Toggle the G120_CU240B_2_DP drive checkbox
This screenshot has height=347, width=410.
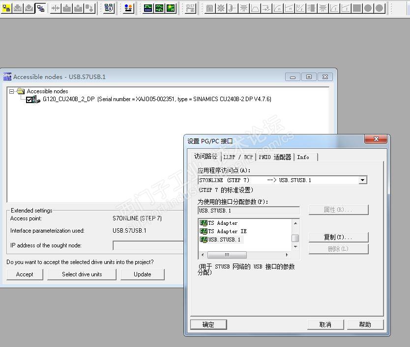tap(29, 100)
